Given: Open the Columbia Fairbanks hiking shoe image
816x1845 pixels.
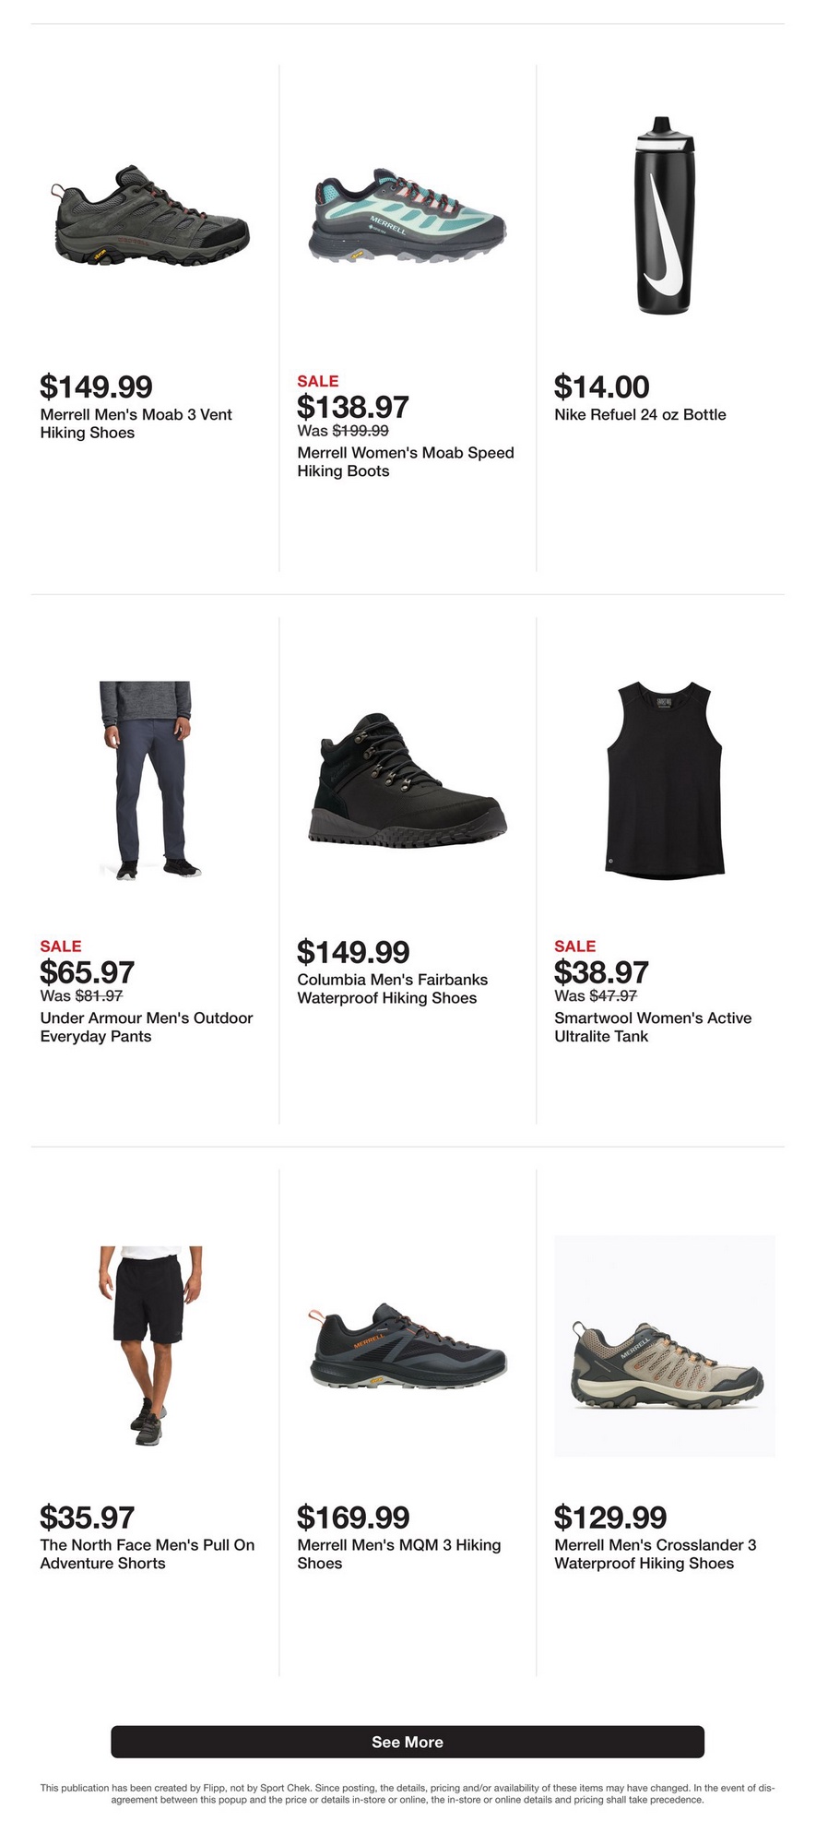Looking at the screenshot, I should point(407,780).
